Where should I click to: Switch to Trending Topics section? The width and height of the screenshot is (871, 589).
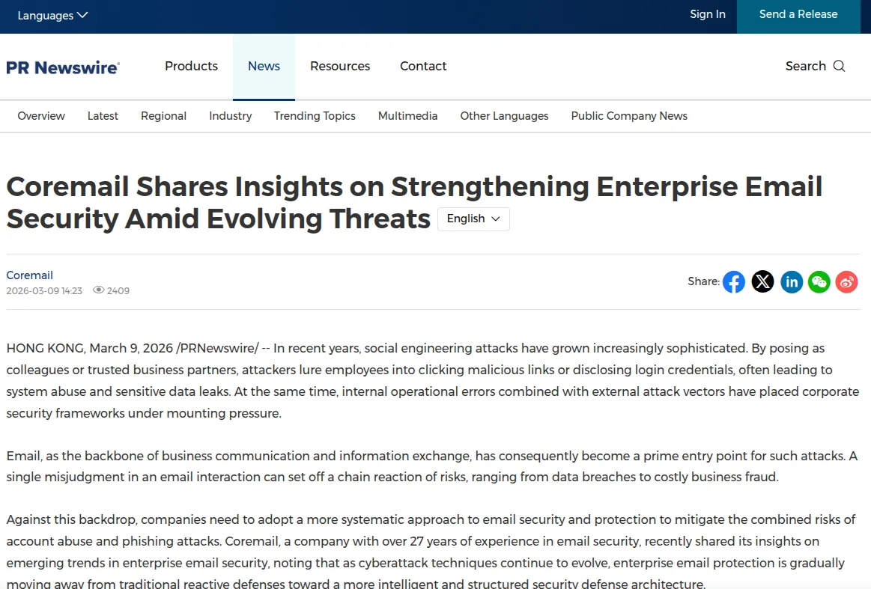coord(315,116)
